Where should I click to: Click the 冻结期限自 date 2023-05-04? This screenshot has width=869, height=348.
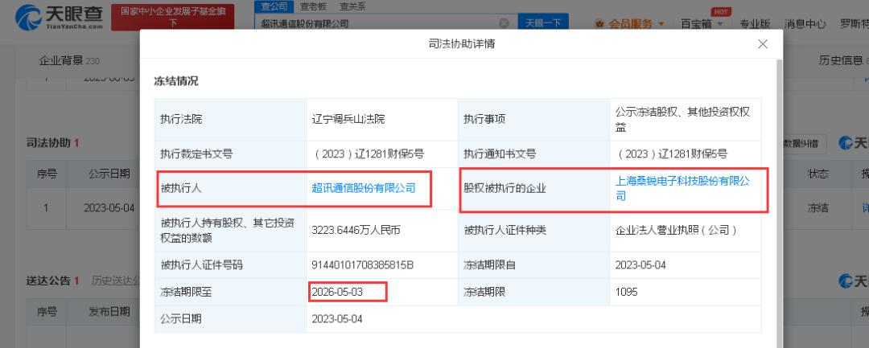click(640, 265)
